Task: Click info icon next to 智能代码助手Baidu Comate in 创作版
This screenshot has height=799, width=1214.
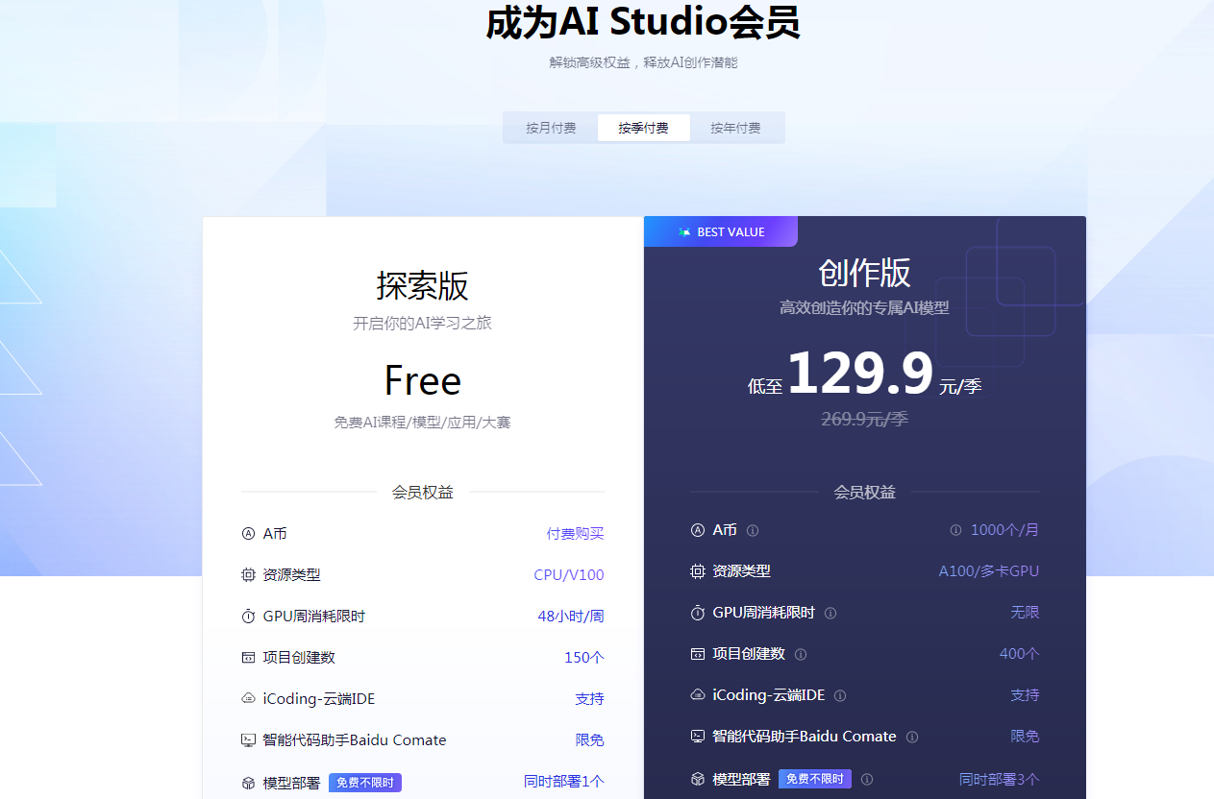Action: click(x=912, y=737)
